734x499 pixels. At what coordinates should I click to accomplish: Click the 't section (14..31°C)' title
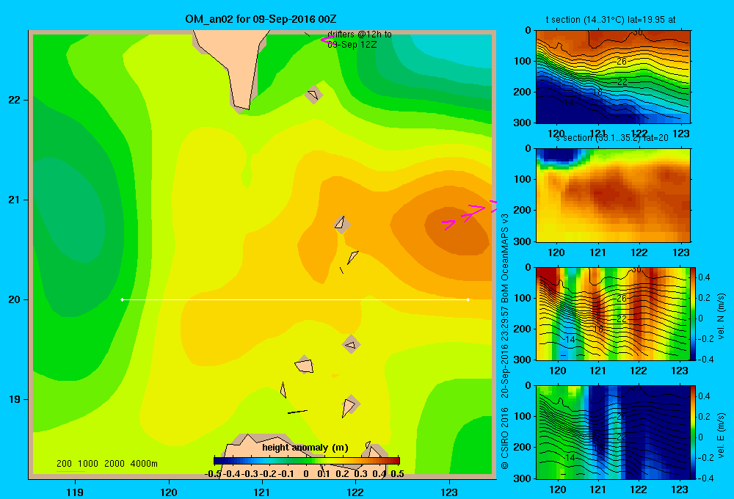tap(611, 20)
